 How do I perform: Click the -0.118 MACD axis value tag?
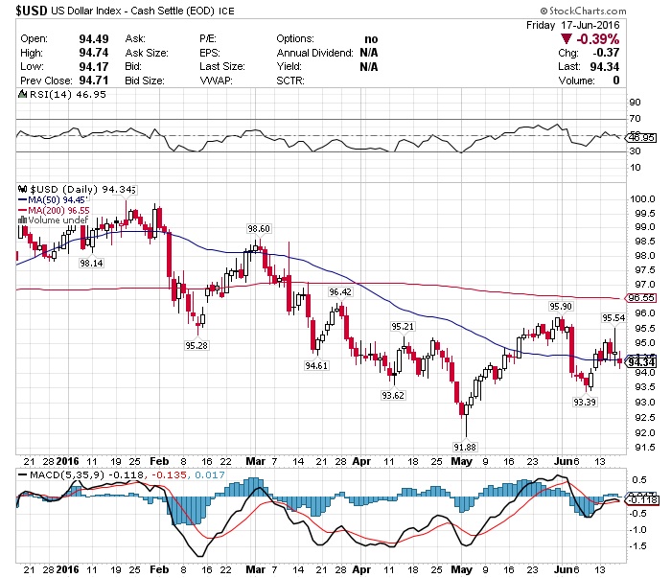click(642, 500)
